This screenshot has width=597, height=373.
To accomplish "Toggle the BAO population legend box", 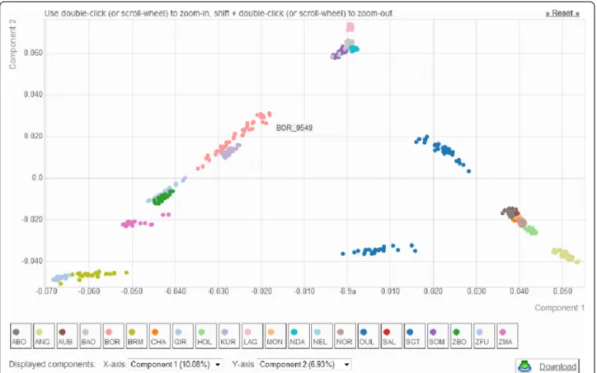I will (90, 336).
